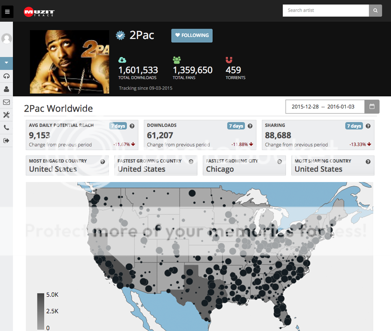
Task: Click the 2Pac album cover thumbnail
Action: (64, 62)
